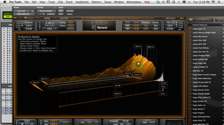The image size is (224, 125).
Task: Toggle the Tail button
Action: (127, 29)
